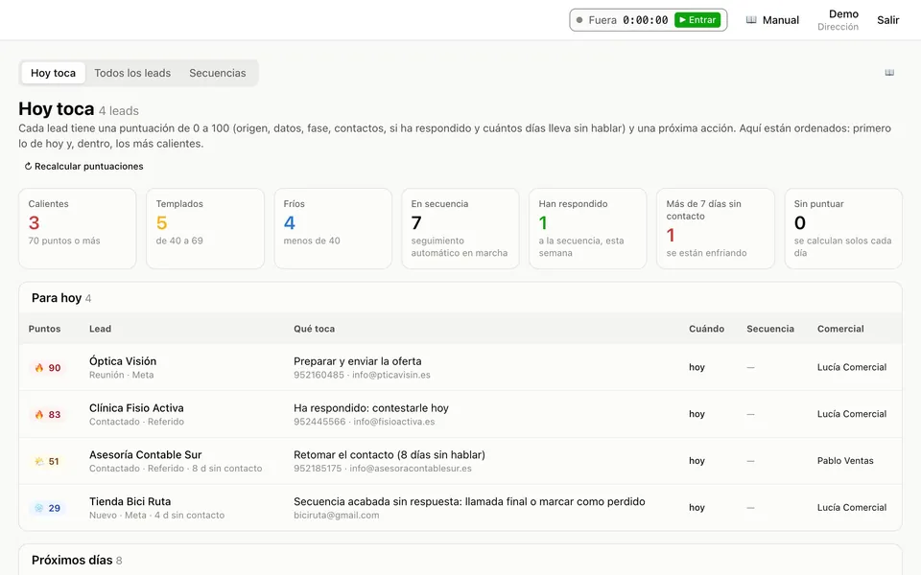Click 'Secuencia acabada sin respuesta' action text
Screen dimensions: 921x575
pyautogui.click(x=469, y=501)
